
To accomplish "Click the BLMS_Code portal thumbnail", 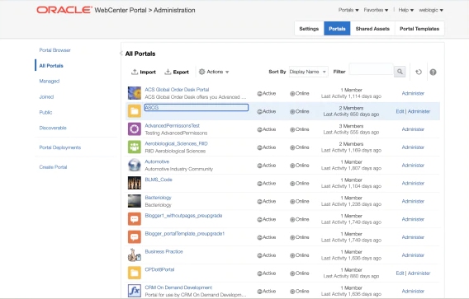I will 135,183.
